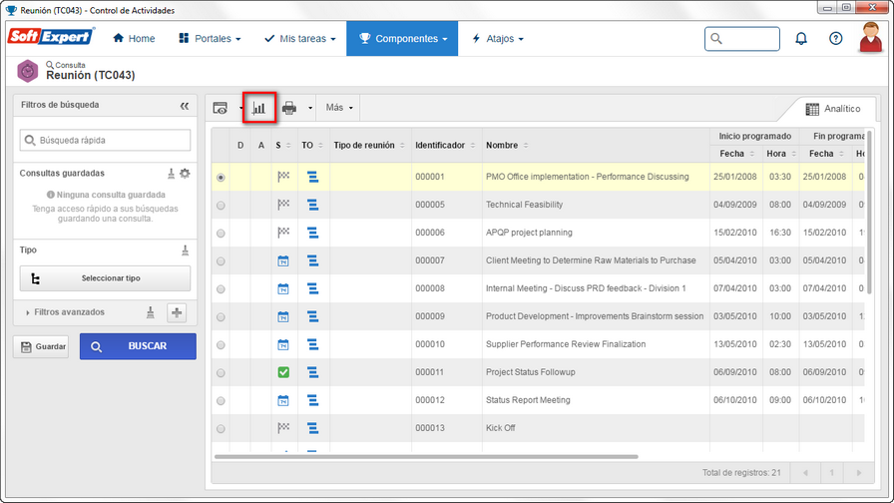Image resolution: width=894 pixels, height=503 pixels.
Task: Click the calendar status icon for 000007
Action: point(283,260)
